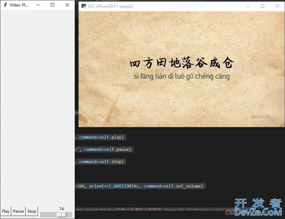Click the VLC window's Python icon

(84, 6)
